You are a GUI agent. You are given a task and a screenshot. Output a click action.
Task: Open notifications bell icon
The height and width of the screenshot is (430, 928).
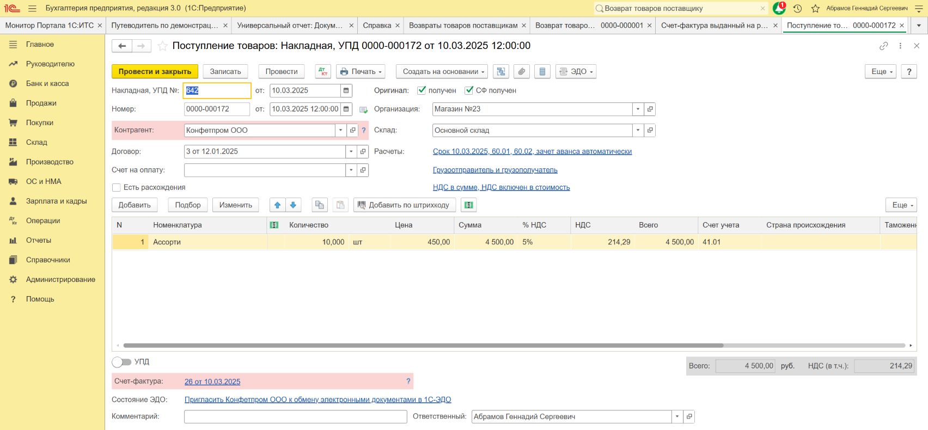[x=779, y=8]
